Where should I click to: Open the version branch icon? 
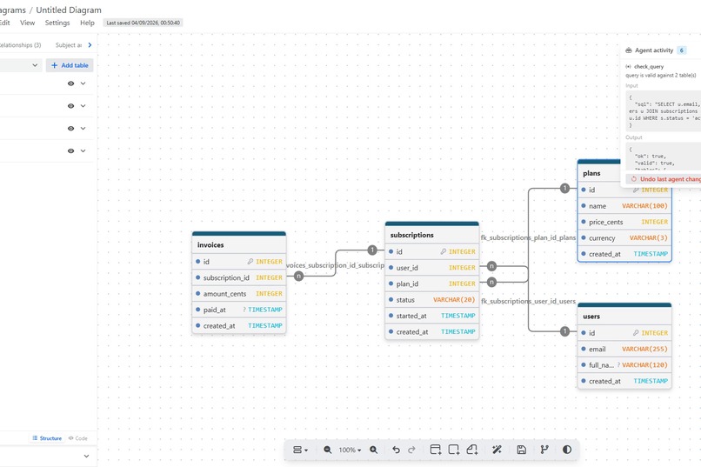[x=544, y=450]
